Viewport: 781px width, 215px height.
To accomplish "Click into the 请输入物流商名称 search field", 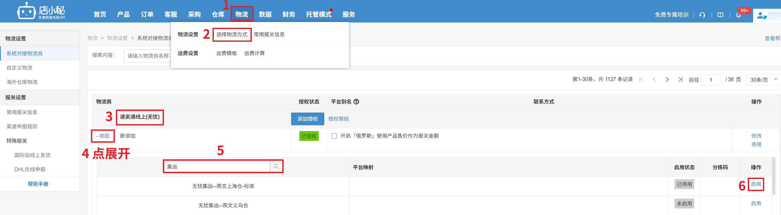I will (148, 56).
